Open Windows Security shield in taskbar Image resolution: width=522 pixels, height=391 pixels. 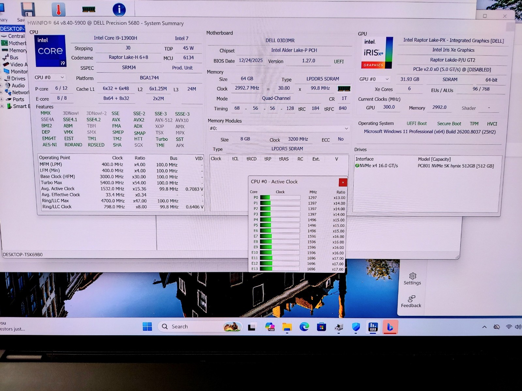(x=356, y=326)
